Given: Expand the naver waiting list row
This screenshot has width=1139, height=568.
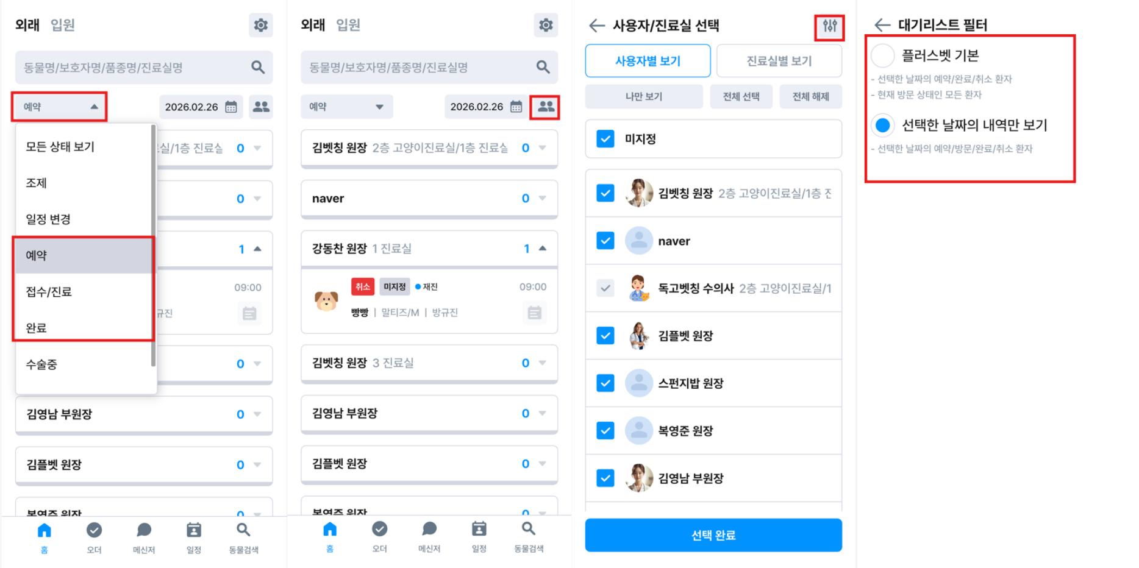Looking at the screenshot, I should click(543, 199).
